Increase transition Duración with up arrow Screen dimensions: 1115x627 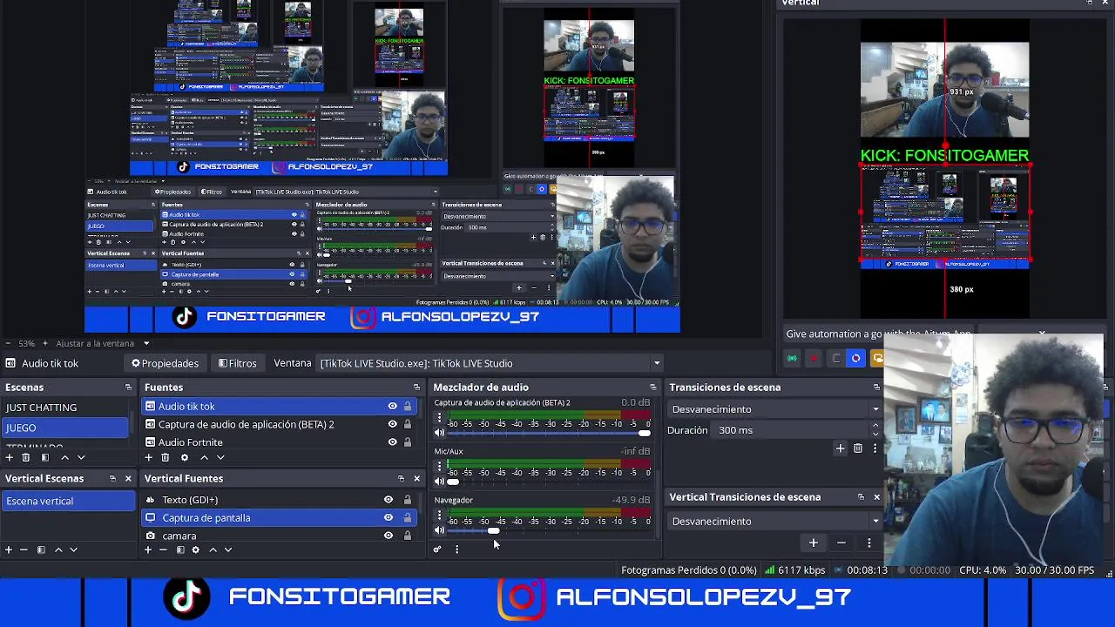coord(875,426)
